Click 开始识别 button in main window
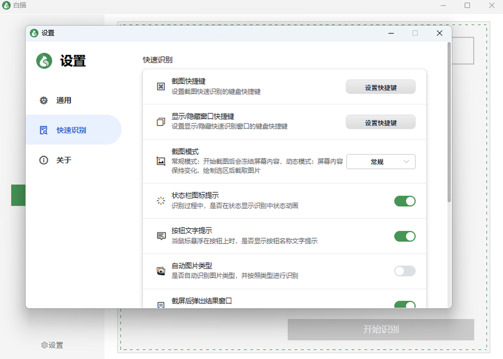The image size is (503, 359). 381,330
